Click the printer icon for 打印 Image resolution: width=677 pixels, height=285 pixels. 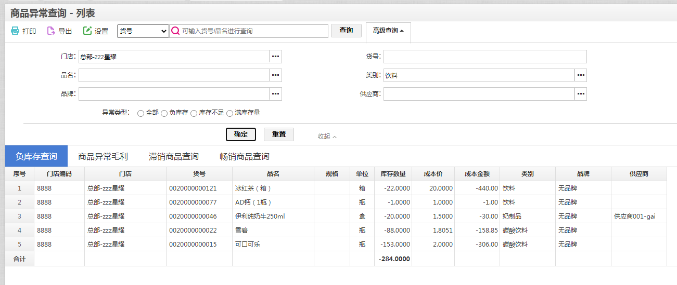(15, 31)
